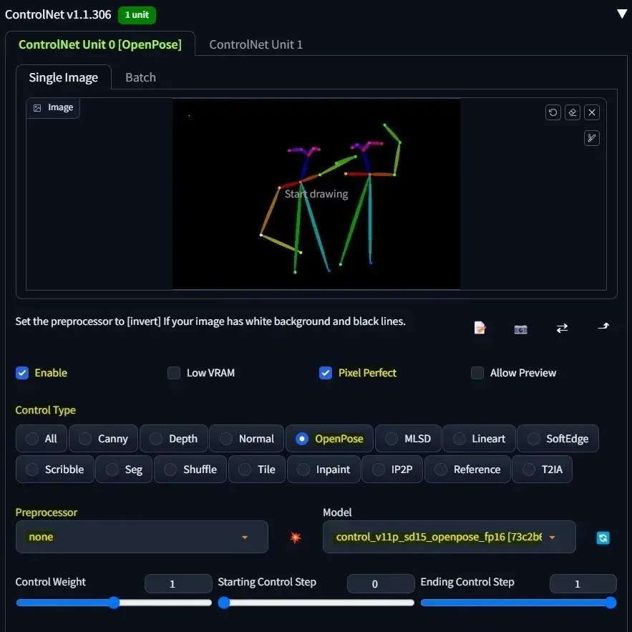Switch to the Batch tab

pyautogui.click(x=140, y=77)
